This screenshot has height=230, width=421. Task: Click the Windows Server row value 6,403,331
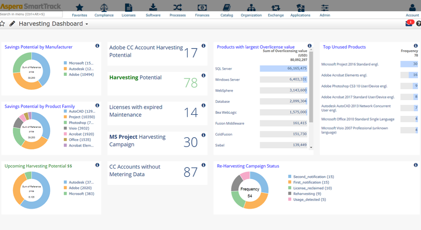pos(298,79)
